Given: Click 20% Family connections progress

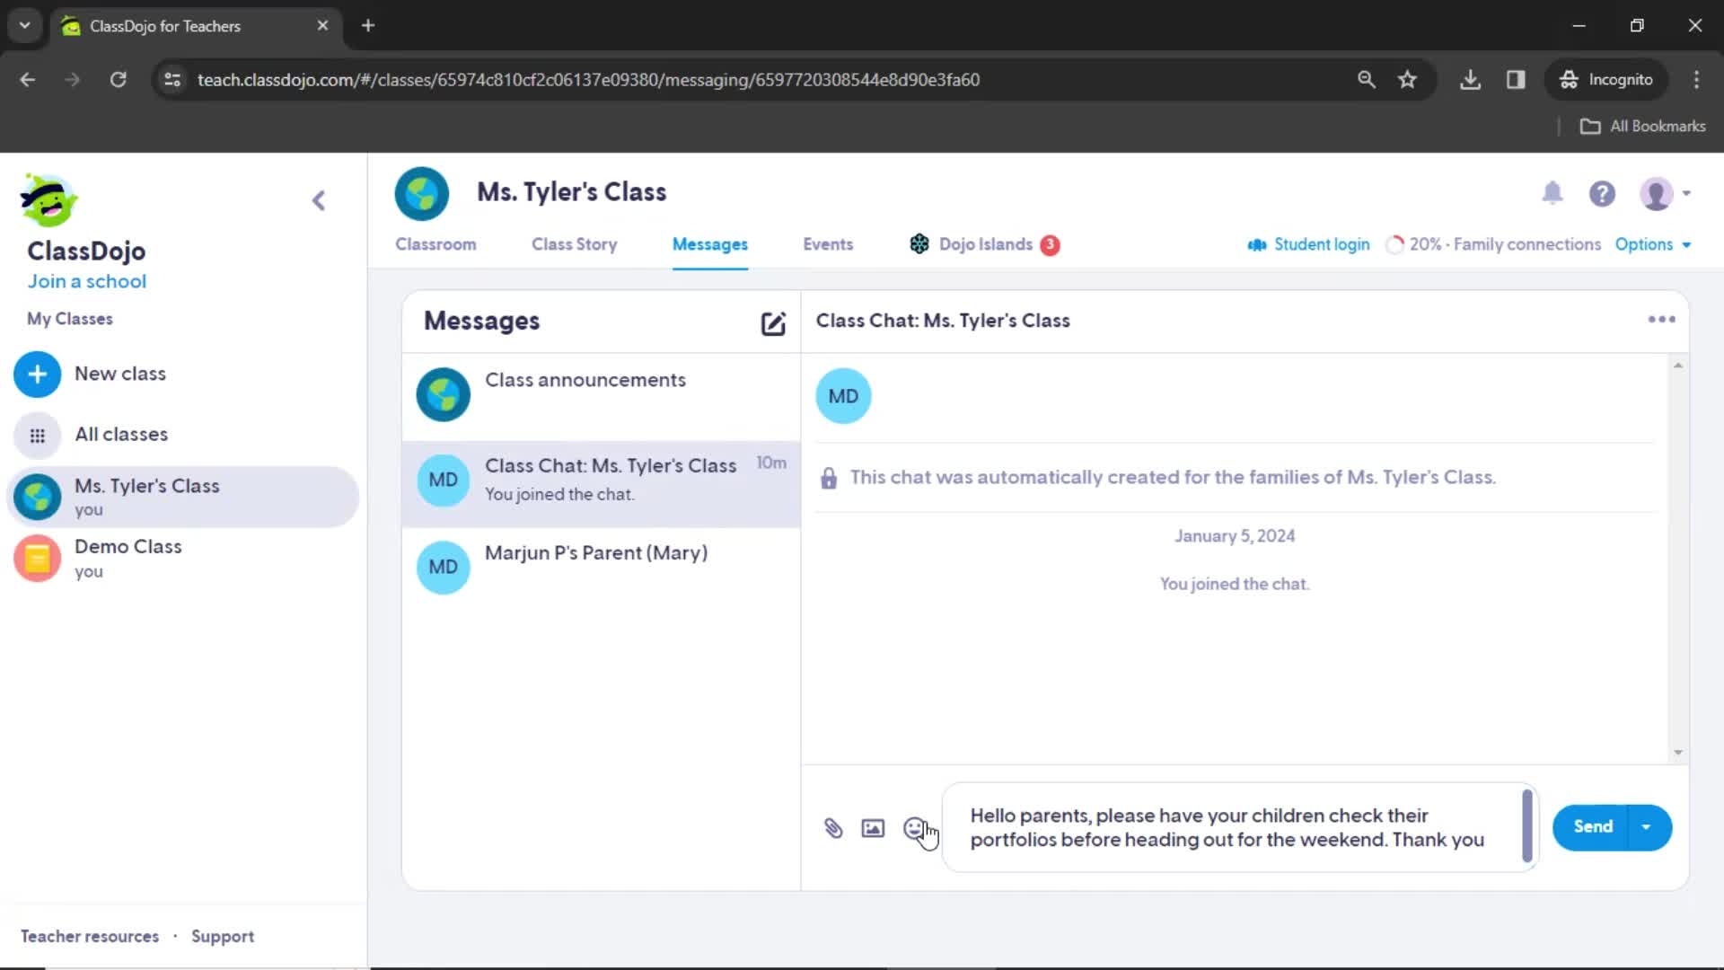Looking at the screenshot, I should coord(1493,244).
